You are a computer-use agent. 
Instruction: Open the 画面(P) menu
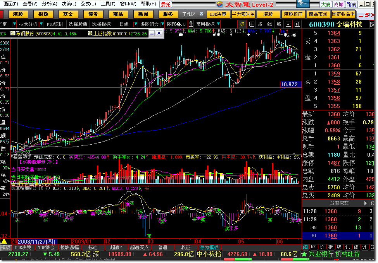point(10,4)
